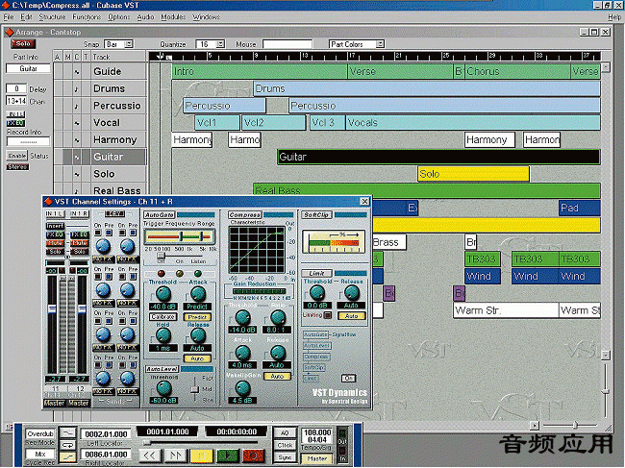Toggle the right channel Solo button
The height and width of the screenshot is (468, 625).
(x=79, y=252)
